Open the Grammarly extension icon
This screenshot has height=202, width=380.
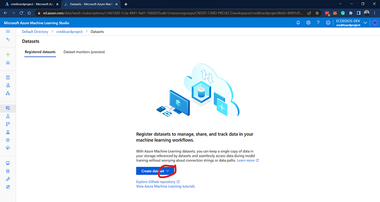(343, 13)
